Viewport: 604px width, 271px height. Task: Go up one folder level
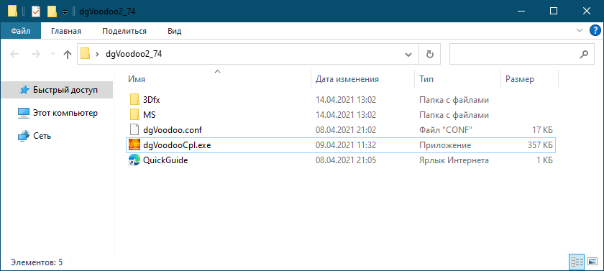[x=68, y=55]
